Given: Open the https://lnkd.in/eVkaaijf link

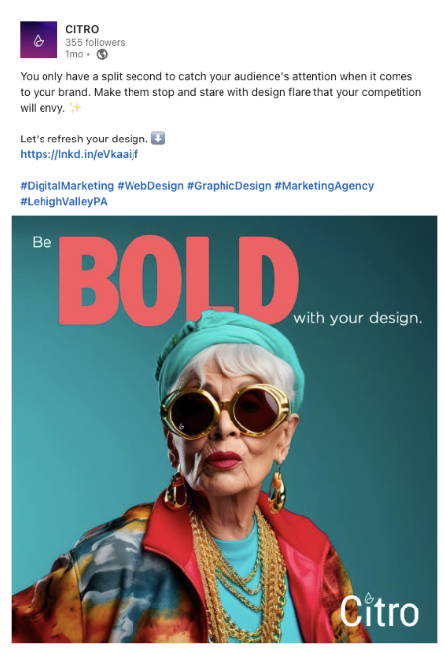Looking at the screenshot, I should pyautogui.click(x=79, y=154).
